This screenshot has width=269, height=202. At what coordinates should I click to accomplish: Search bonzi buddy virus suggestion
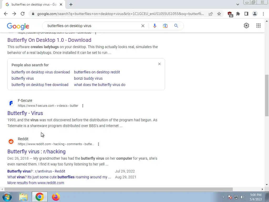point(88,78)
